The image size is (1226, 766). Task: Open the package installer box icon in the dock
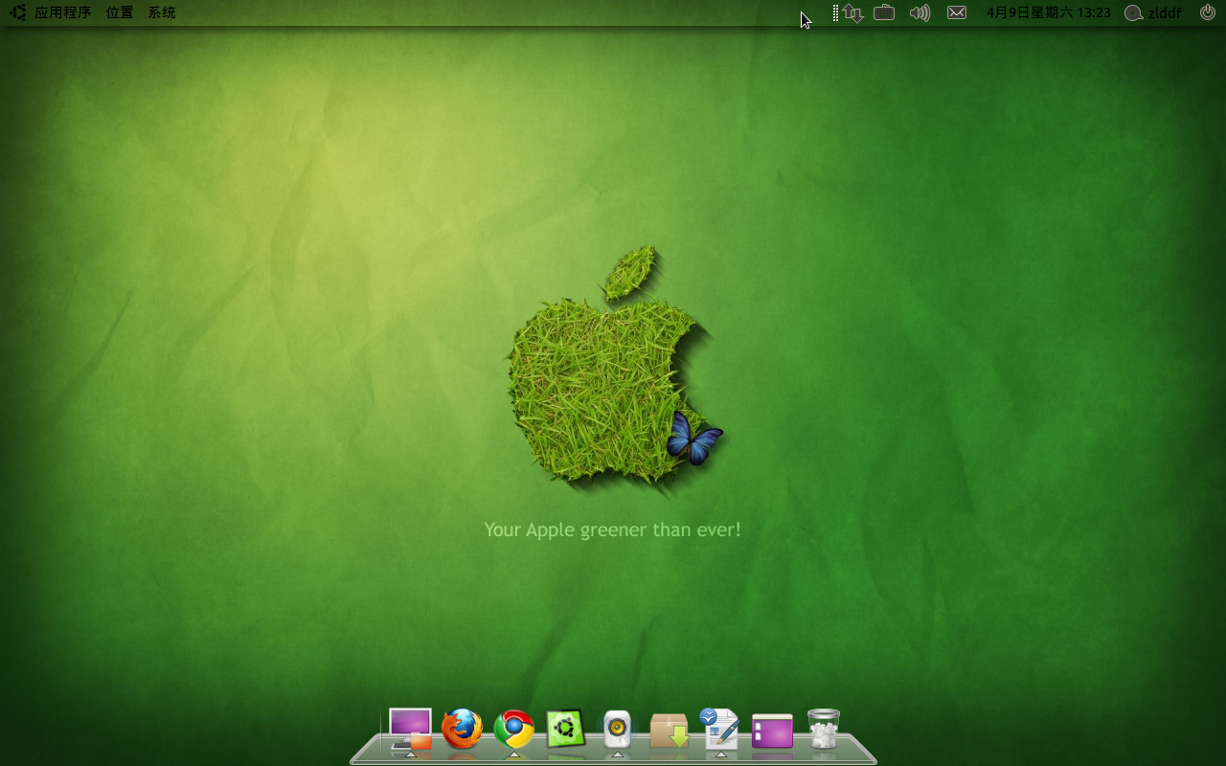pos(670,731)
